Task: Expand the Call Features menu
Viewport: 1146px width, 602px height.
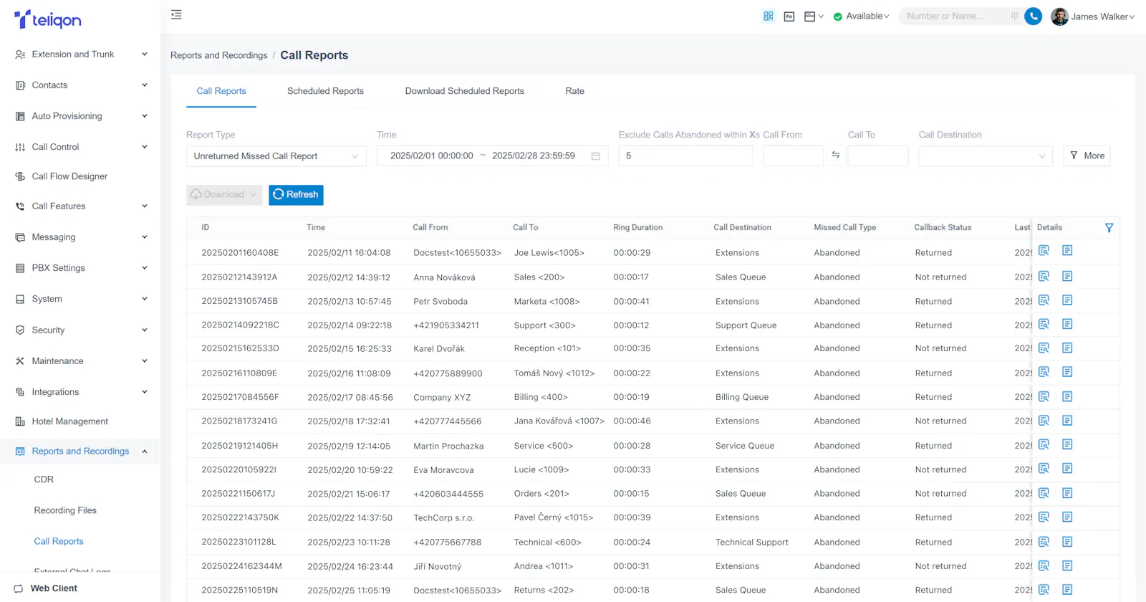Action: coord(81,206)
